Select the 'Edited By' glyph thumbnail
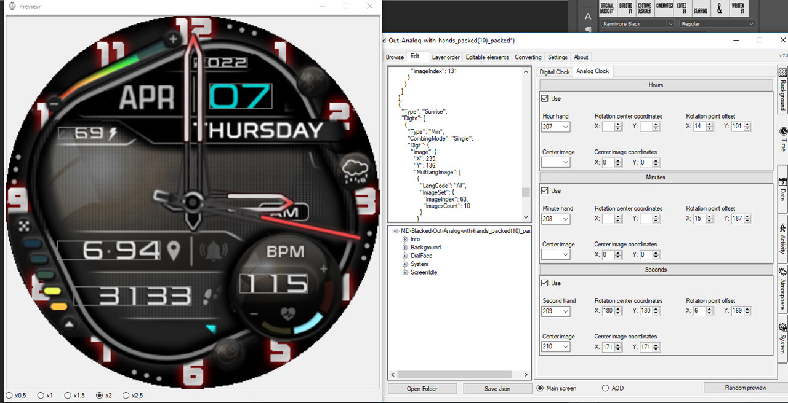The image size is (788, 403). tap(681, 8)
